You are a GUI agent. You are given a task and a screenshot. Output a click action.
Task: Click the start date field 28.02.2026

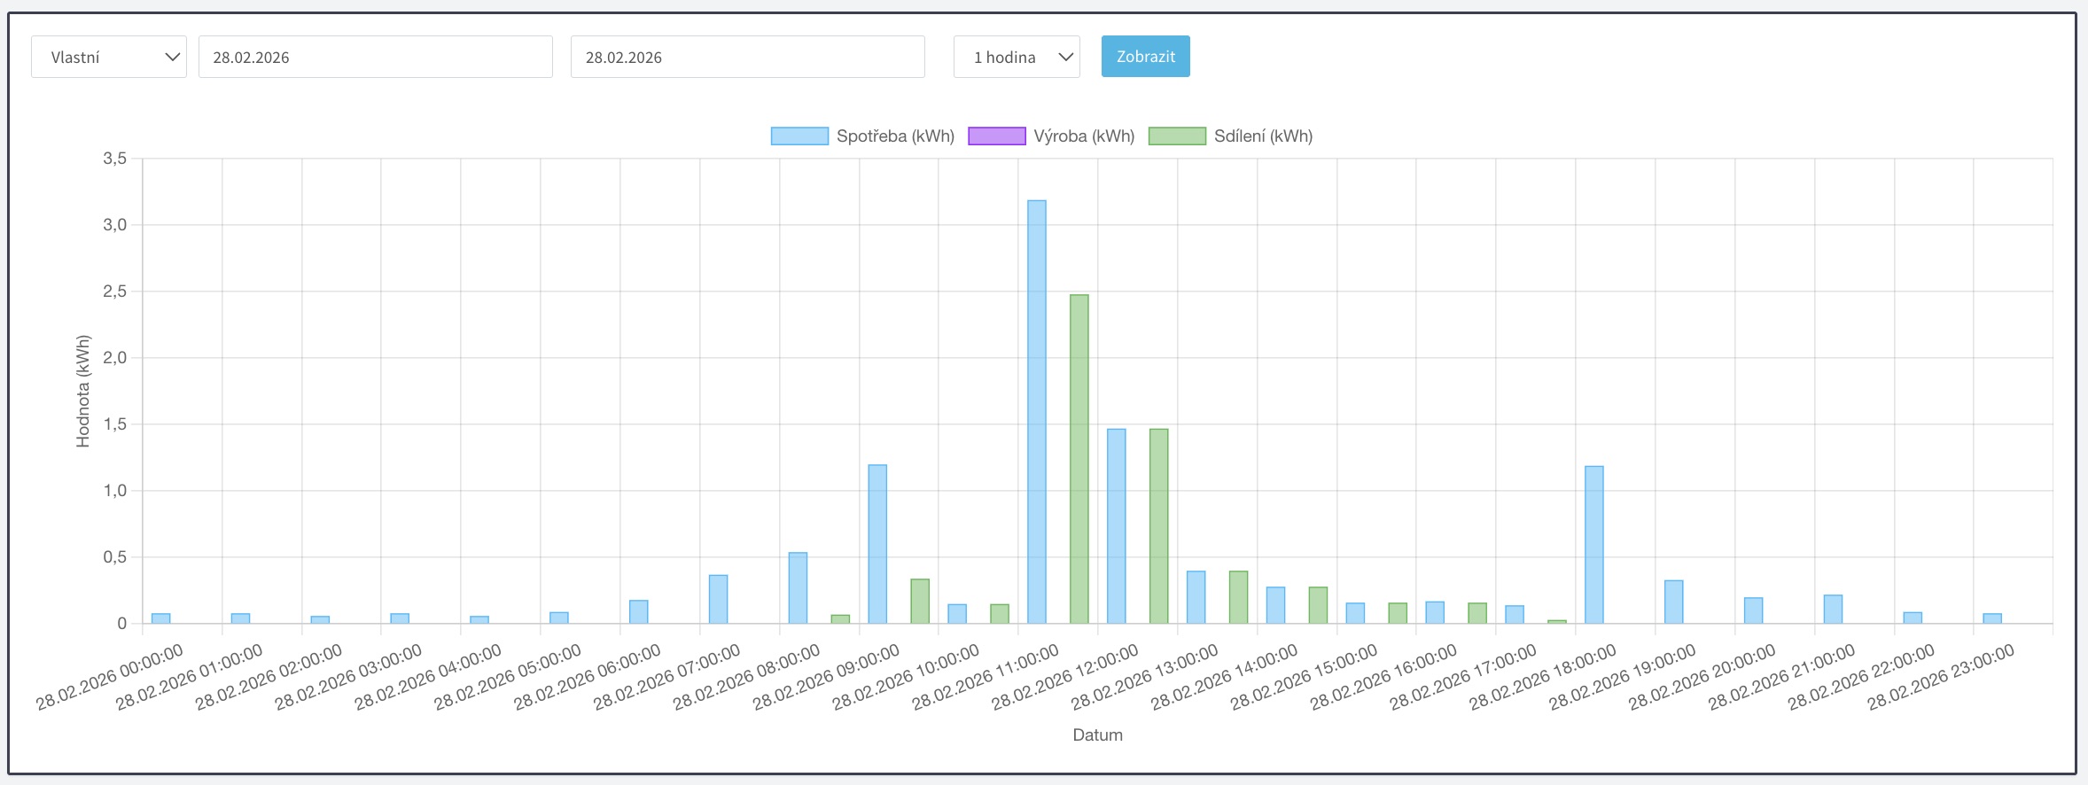(x=375, y=57)
